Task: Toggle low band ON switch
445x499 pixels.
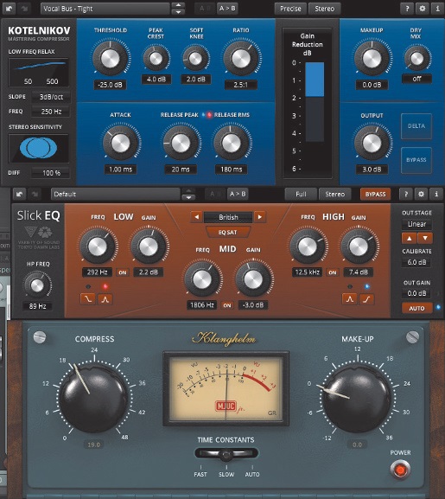Action: [x=123, y=272]
